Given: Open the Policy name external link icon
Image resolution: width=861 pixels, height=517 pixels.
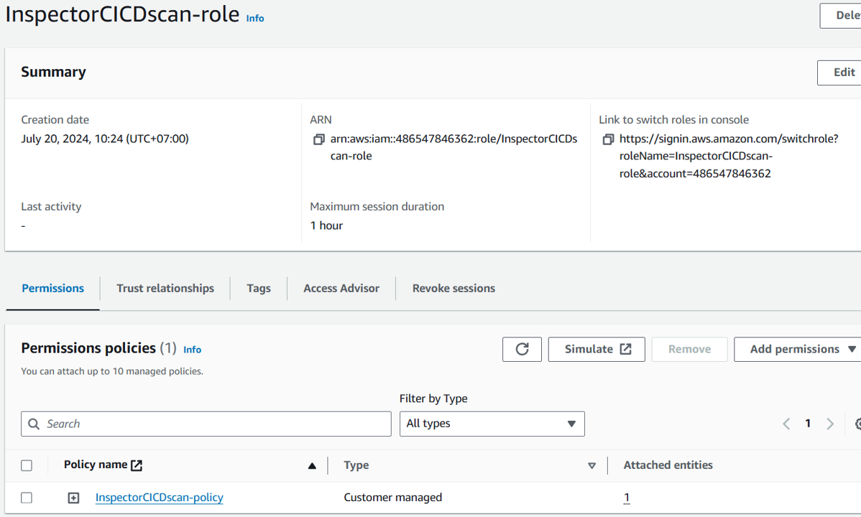Looking at the screenshot, I should pyautogui.click(x=137, y=465).
